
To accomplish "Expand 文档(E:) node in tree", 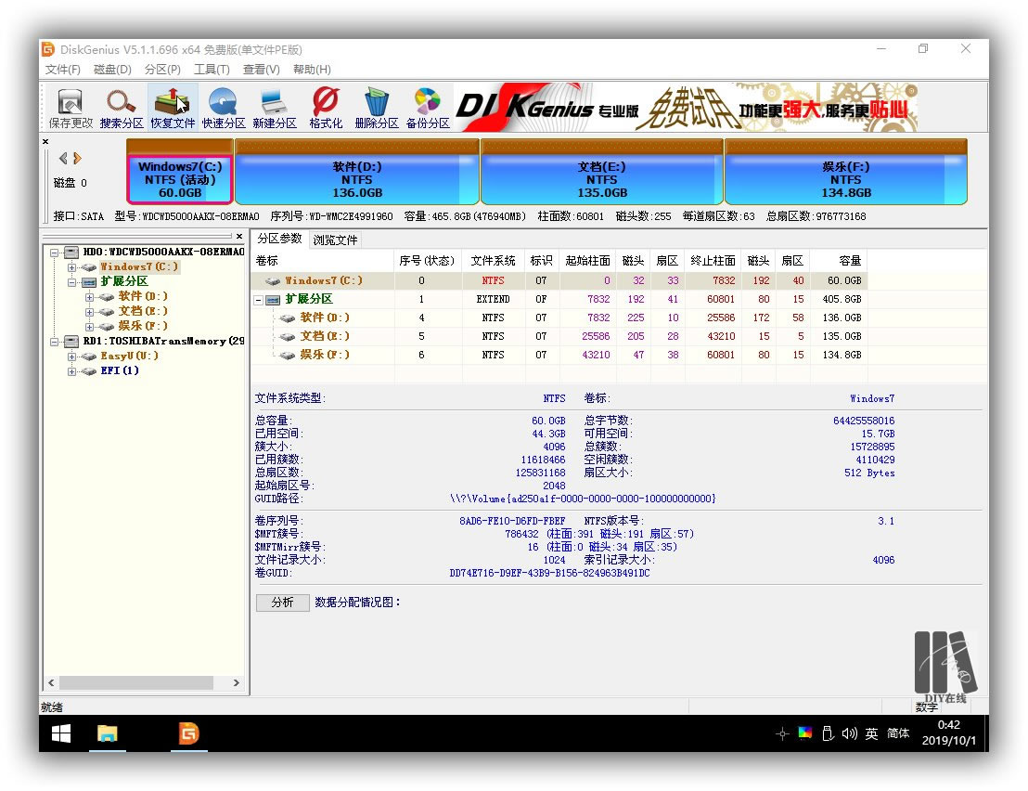I will point(89,312).
